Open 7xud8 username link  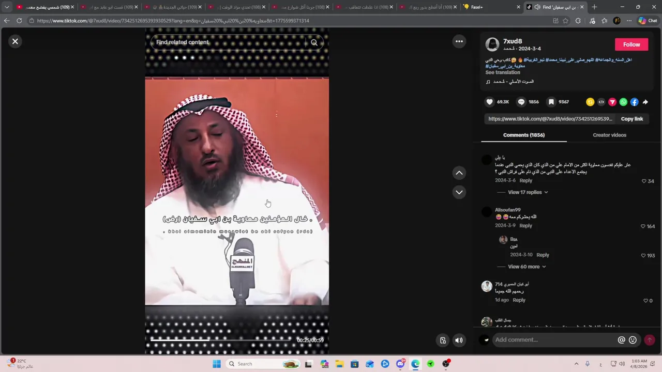pos(513,41)
